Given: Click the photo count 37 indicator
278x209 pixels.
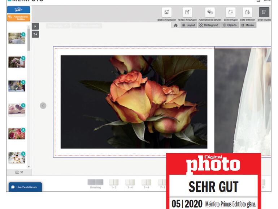Looking at the screenshot, I should 19,172.
